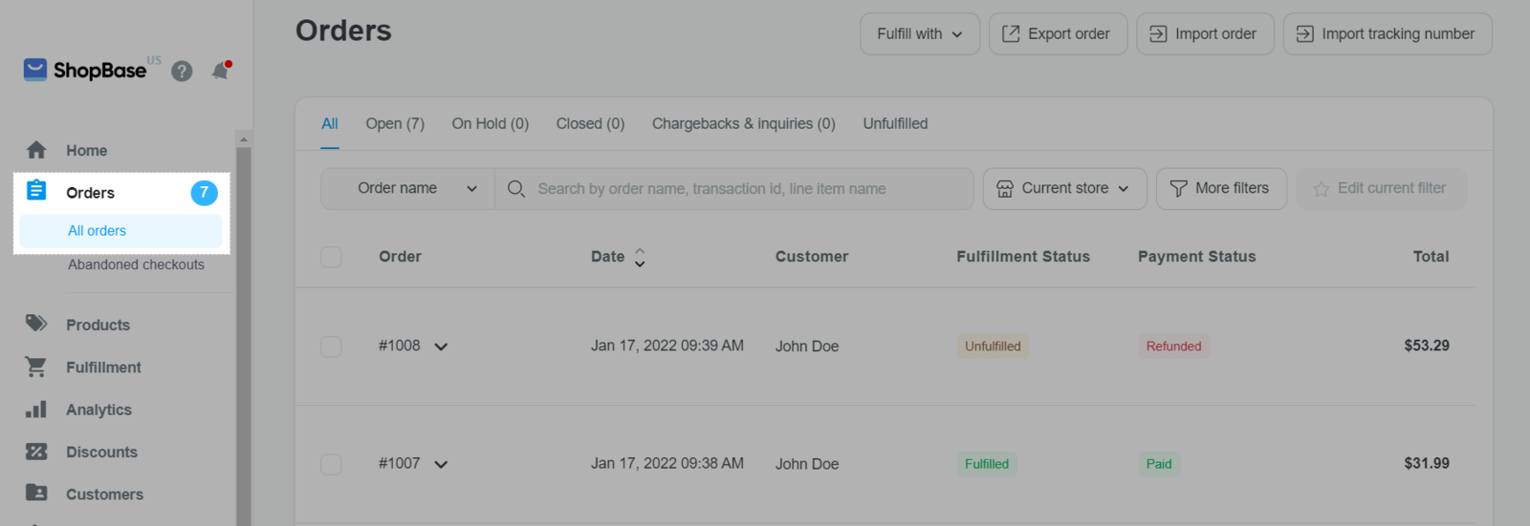Tick the checkbox for order #1008

(331, 347)
